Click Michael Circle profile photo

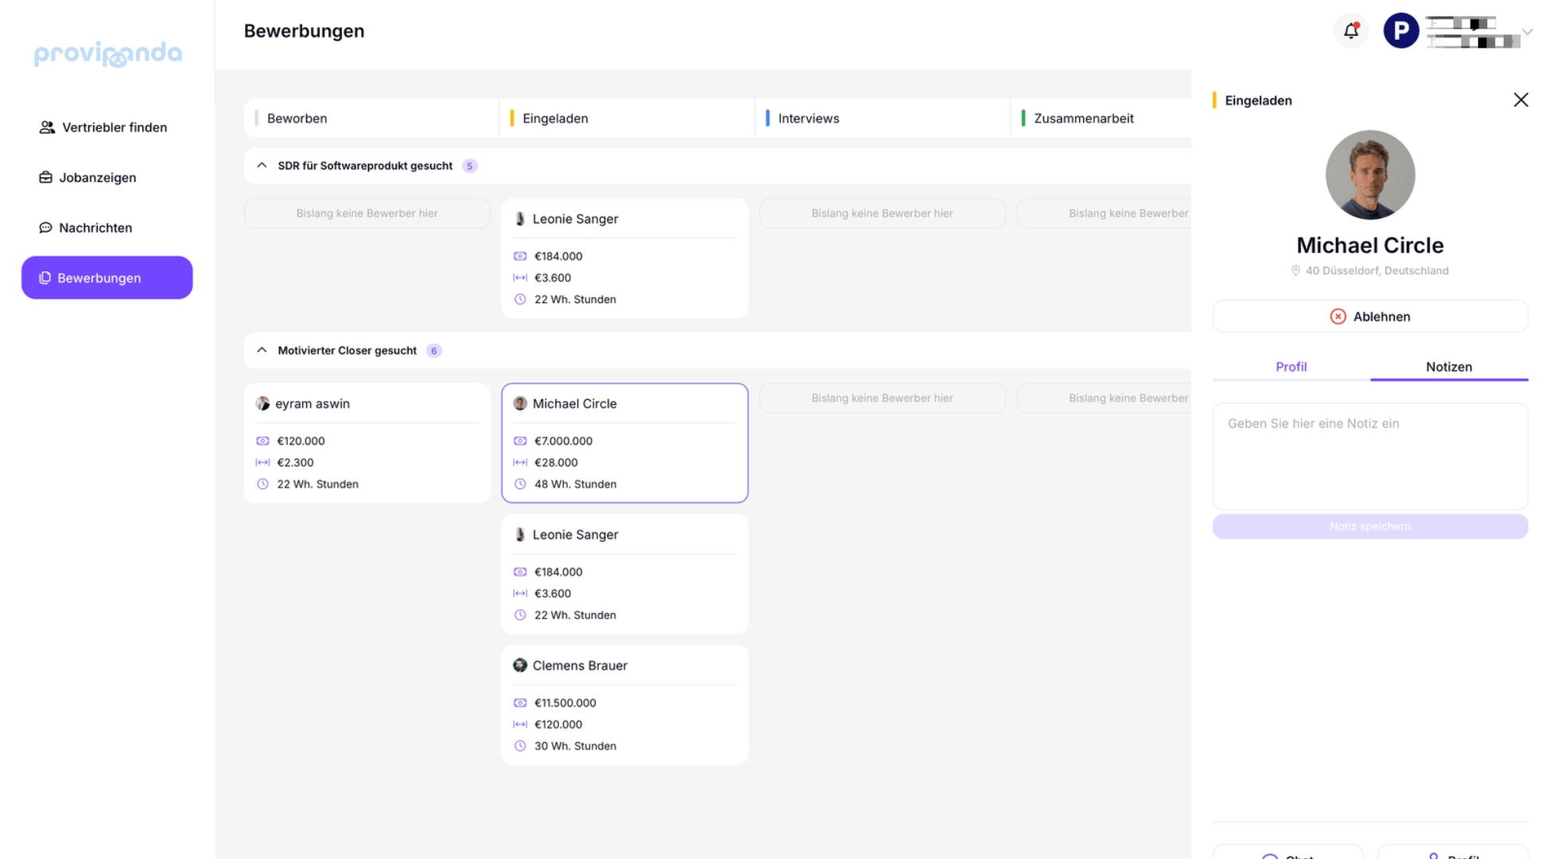click(x=1369, y=175)
